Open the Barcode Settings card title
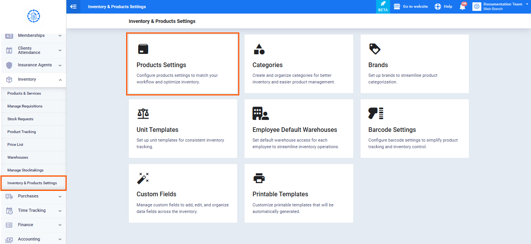The height and width of the screenshot is (244, 531). pyautogui.click(x=392, y=130)
